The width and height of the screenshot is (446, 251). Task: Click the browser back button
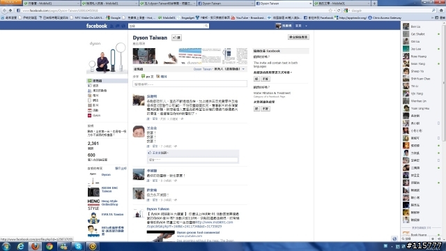4,10
